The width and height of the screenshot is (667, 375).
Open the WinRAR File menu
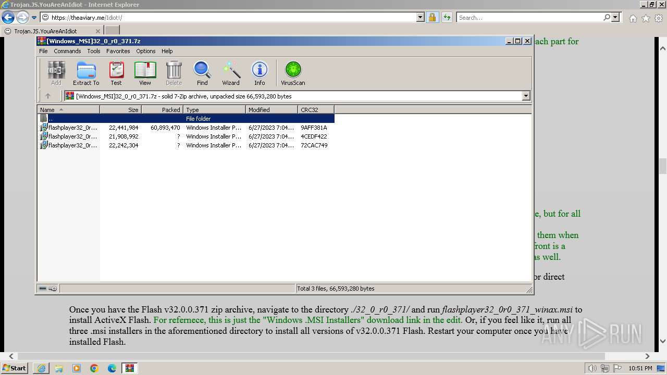click(43, 51)
